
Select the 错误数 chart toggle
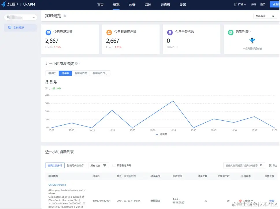52,73
